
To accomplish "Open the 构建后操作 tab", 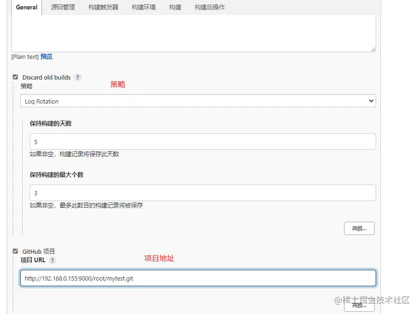I will [x=209, y=7].
